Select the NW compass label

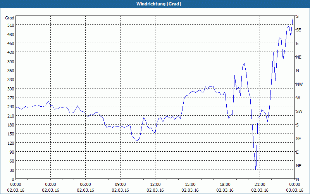(299, 84)
